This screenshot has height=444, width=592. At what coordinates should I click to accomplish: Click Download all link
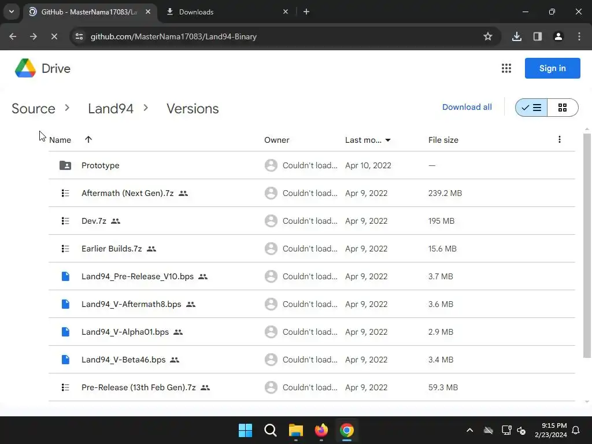(467, 107)
